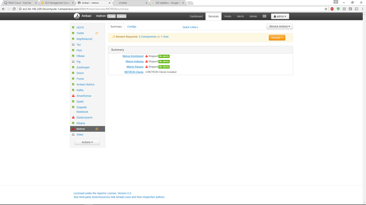Click No alerts badge for Metron Enrichment
This screenshot has height=205, width=366.
pos(164,56)
